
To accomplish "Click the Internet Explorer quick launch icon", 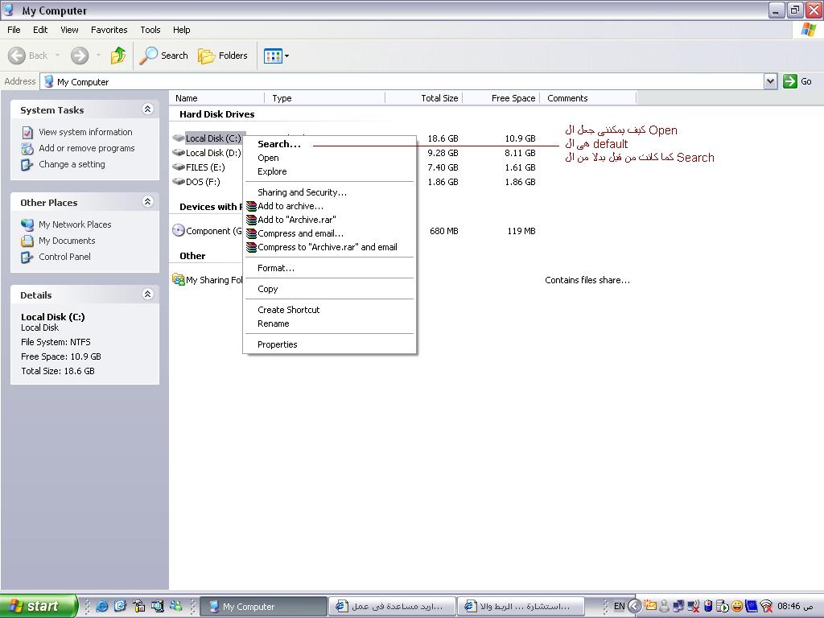I will (102, 606).
